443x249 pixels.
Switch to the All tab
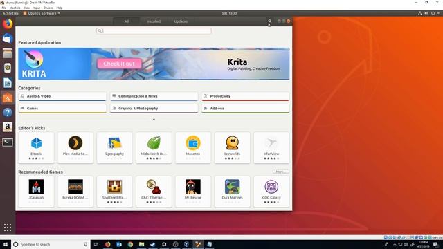127,21
